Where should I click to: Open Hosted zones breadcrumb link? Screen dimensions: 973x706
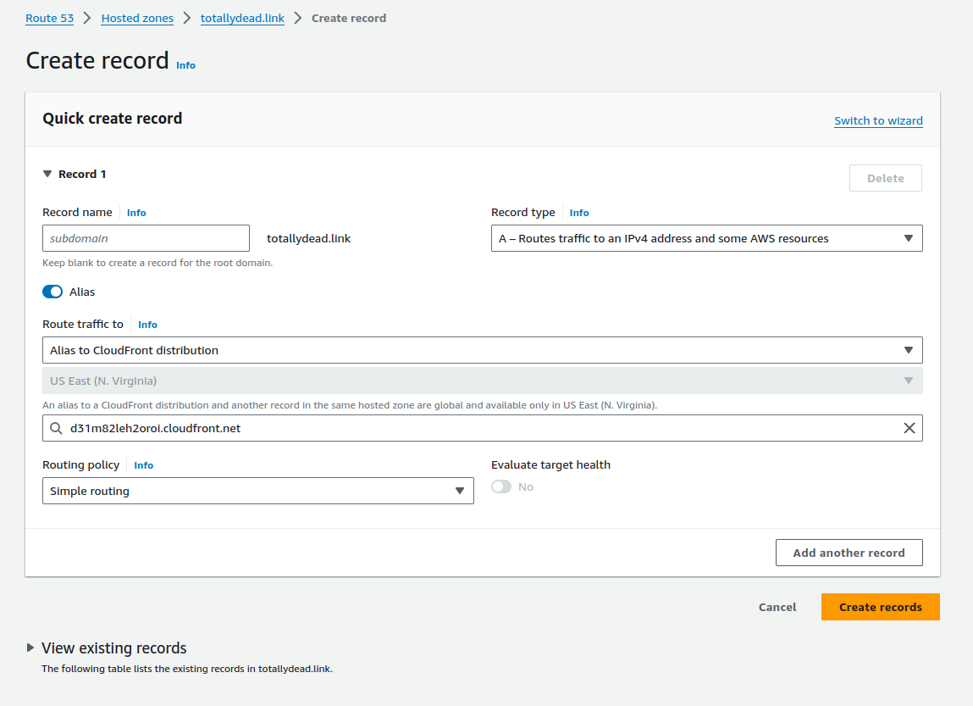point(137,18)
